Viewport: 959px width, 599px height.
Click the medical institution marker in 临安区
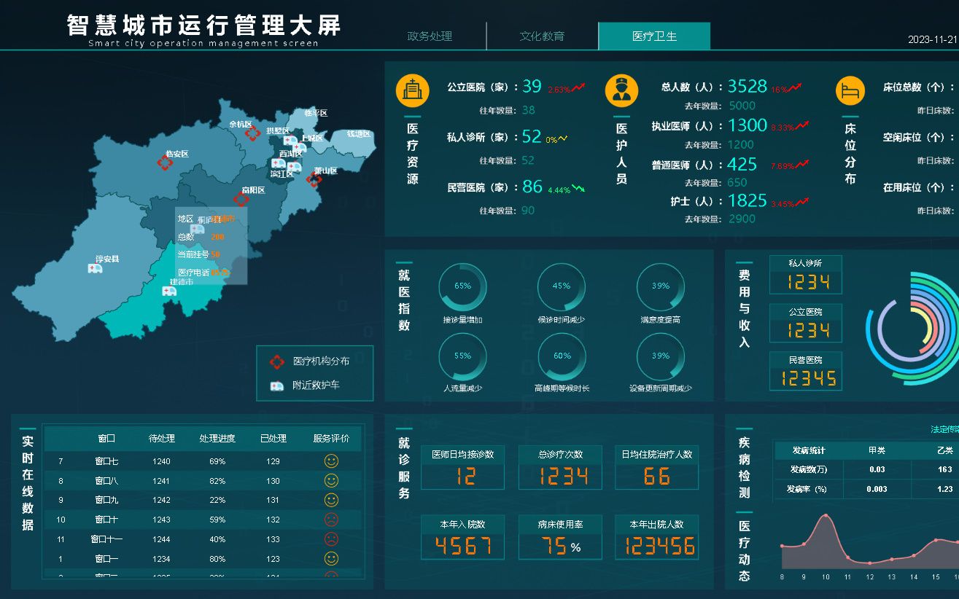pyautogui.click(x=166, y=163)
